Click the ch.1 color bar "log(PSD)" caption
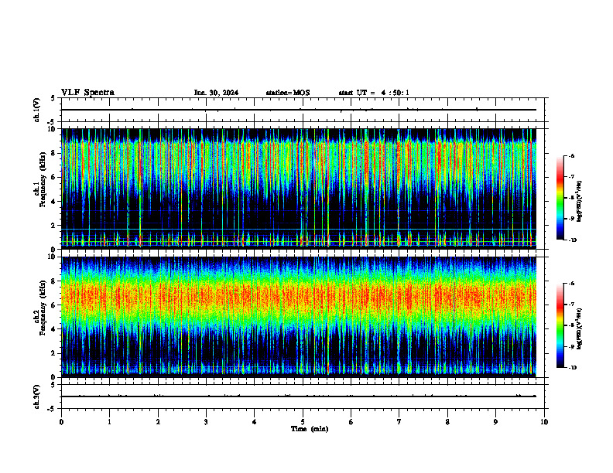 coord(579,201)
